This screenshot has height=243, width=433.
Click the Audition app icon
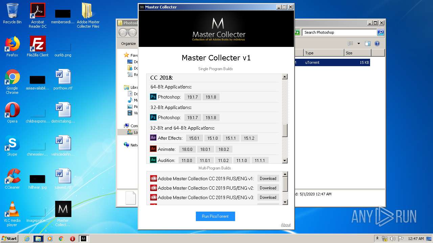(153, 160)
